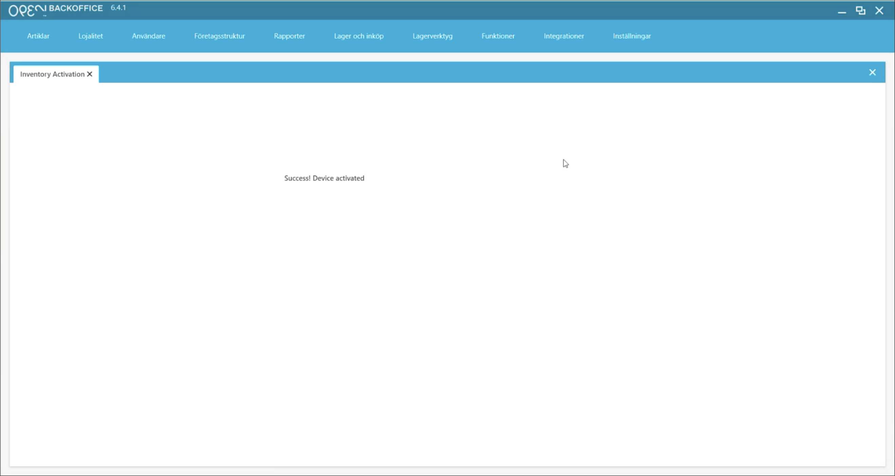Click the 6.4.1 version number
The height and width of the screenshot is (476, 895).
(x=118, y=8)
